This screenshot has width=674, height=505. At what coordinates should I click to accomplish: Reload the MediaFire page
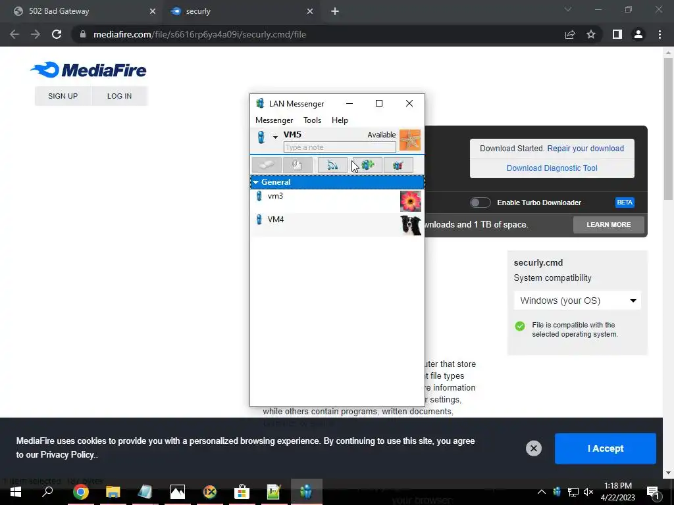(x=57, y=34)
